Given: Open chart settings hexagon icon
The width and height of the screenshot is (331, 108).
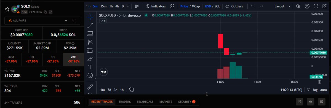Looking at the screenshot, I should tap(307, 6).
